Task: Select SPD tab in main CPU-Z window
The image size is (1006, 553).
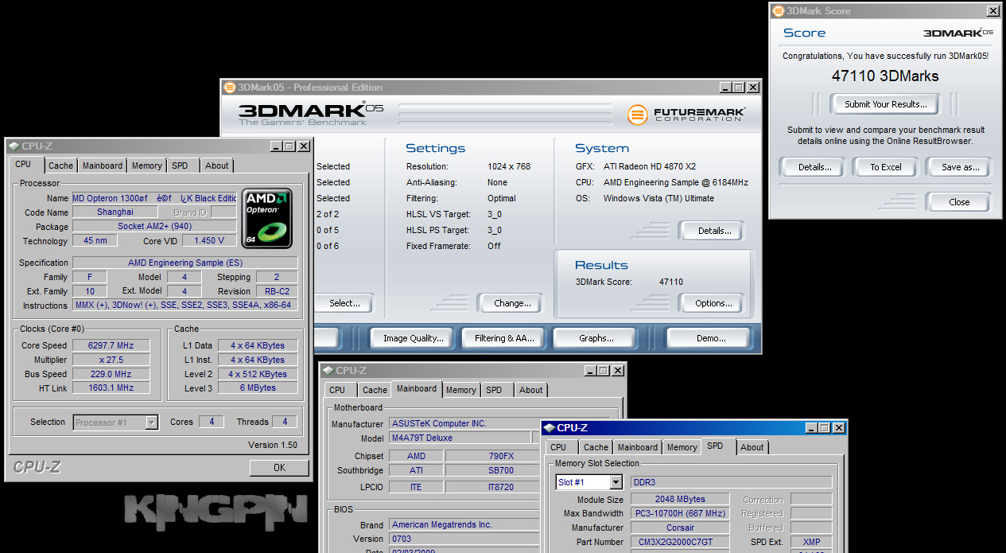Action: (181, 166)
